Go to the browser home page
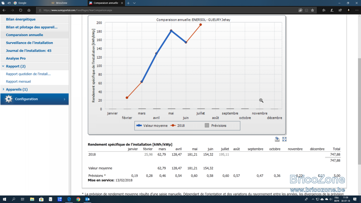 coord(29,10)
